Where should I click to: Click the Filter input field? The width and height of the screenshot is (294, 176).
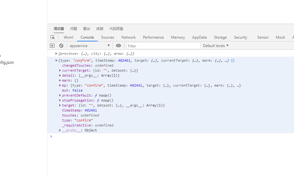click(x=163, y=46)
